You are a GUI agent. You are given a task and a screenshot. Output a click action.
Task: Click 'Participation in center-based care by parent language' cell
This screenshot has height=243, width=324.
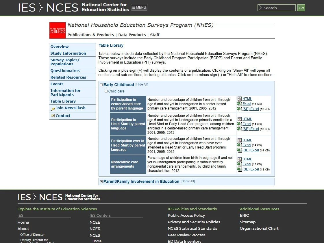[x=128, y=104]
